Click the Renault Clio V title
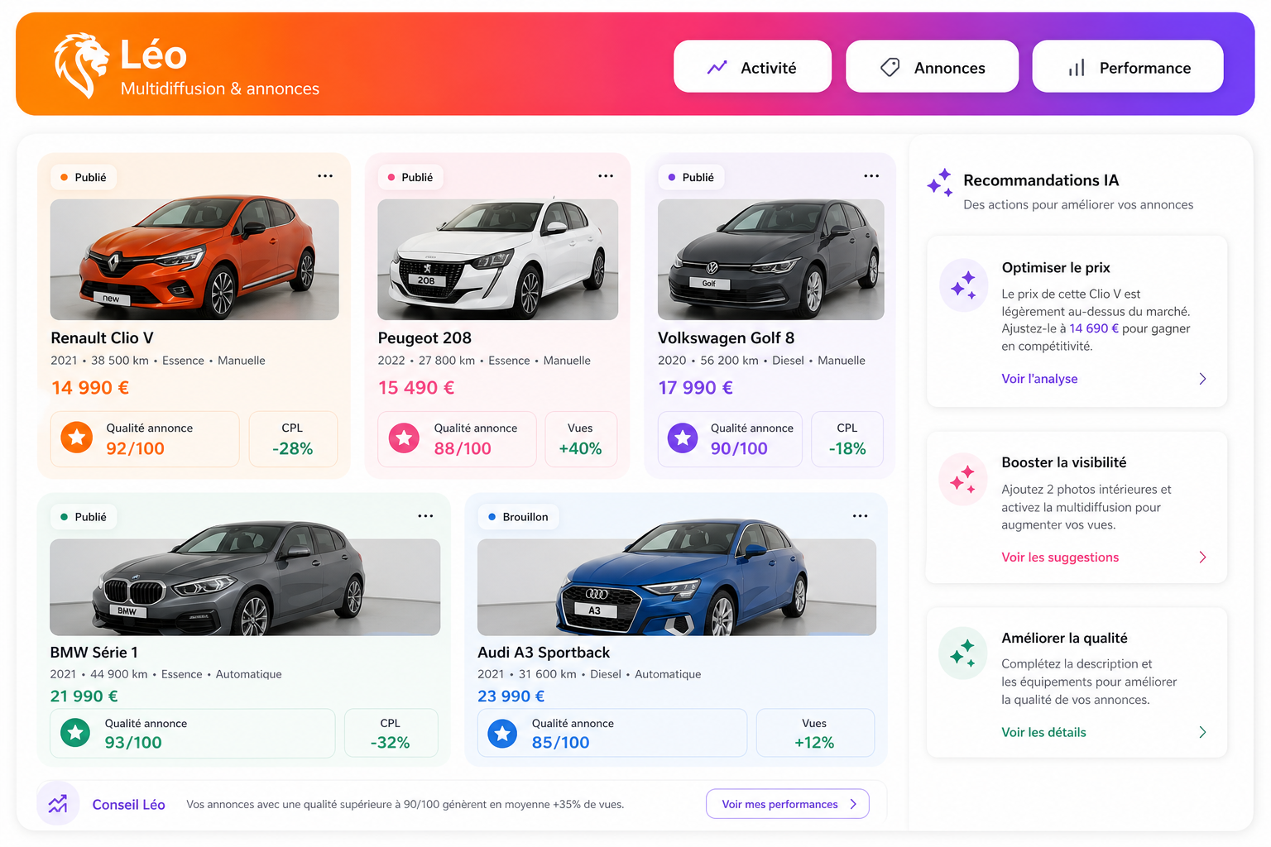1271x847 pixels. [x=102, y=337]
